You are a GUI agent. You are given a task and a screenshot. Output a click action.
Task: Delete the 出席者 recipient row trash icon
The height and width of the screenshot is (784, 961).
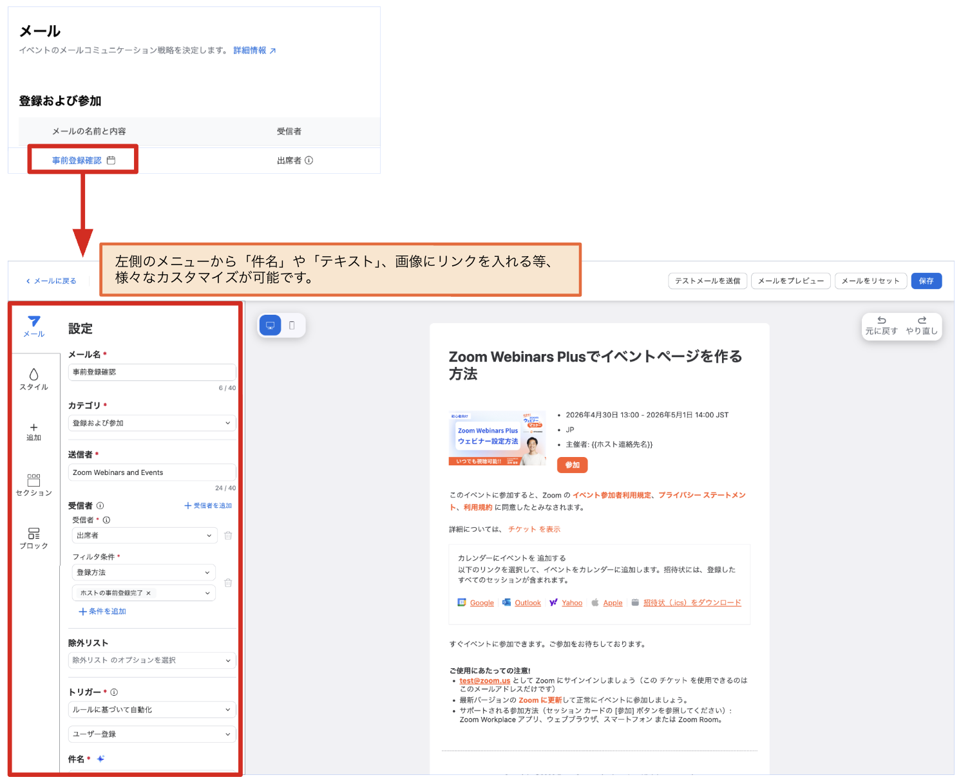point(228,536)
